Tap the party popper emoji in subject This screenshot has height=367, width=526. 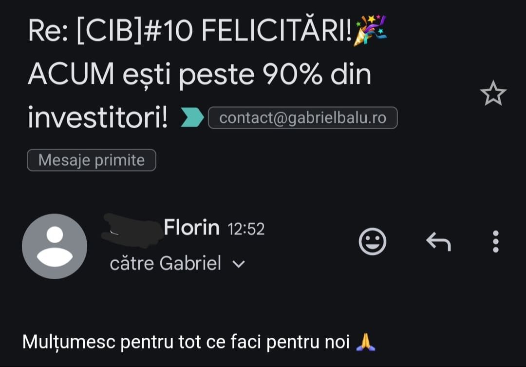coord(370,30)
